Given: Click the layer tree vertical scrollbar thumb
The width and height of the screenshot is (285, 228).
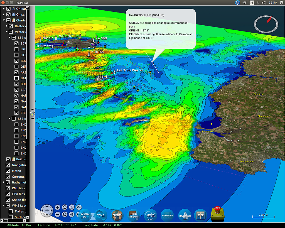Looking at the screenshot, I should (x=28, y=74).
